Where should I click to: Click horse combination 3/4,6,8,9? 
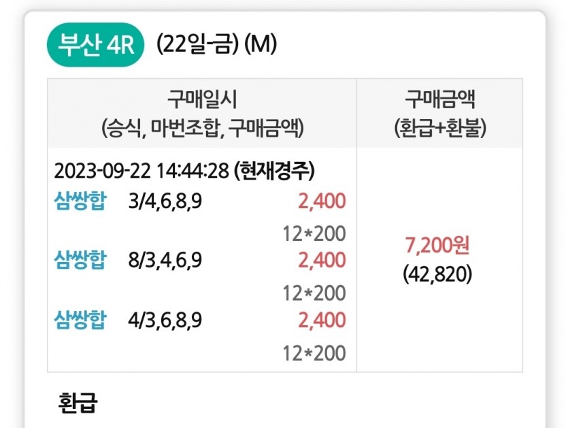pyautogui.click(x=165, y=201)
